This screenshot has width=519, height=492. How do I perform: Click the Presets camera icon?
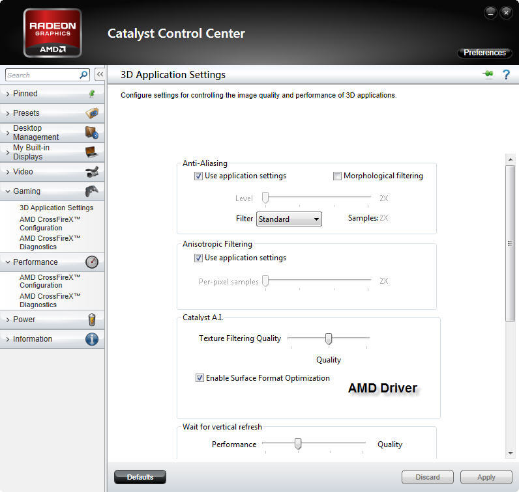click(x=92, y=113)
